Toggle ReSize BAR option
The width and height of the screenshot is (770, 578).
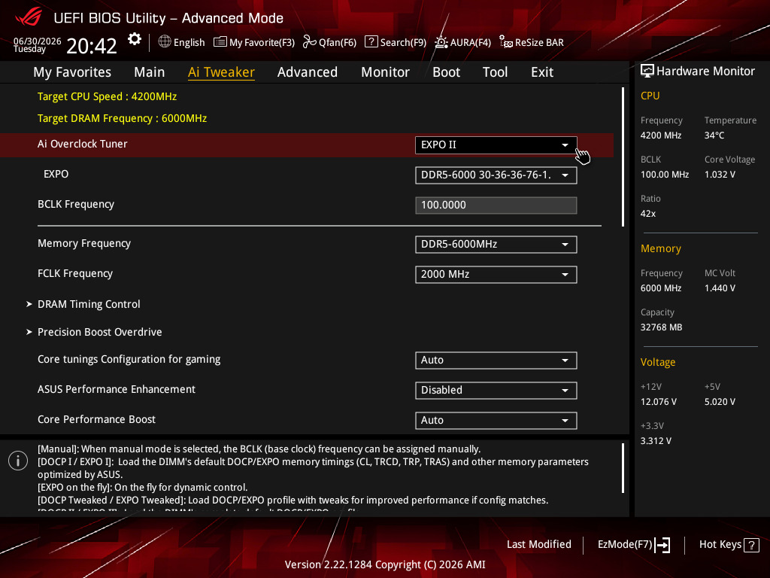point(532,42)
